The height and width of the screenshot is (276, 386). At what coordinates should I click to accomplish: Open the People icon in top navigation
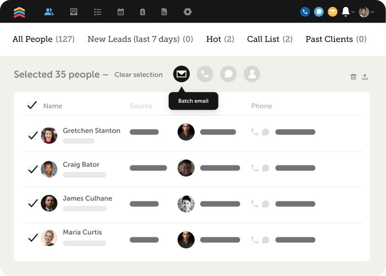coord(49,12)
